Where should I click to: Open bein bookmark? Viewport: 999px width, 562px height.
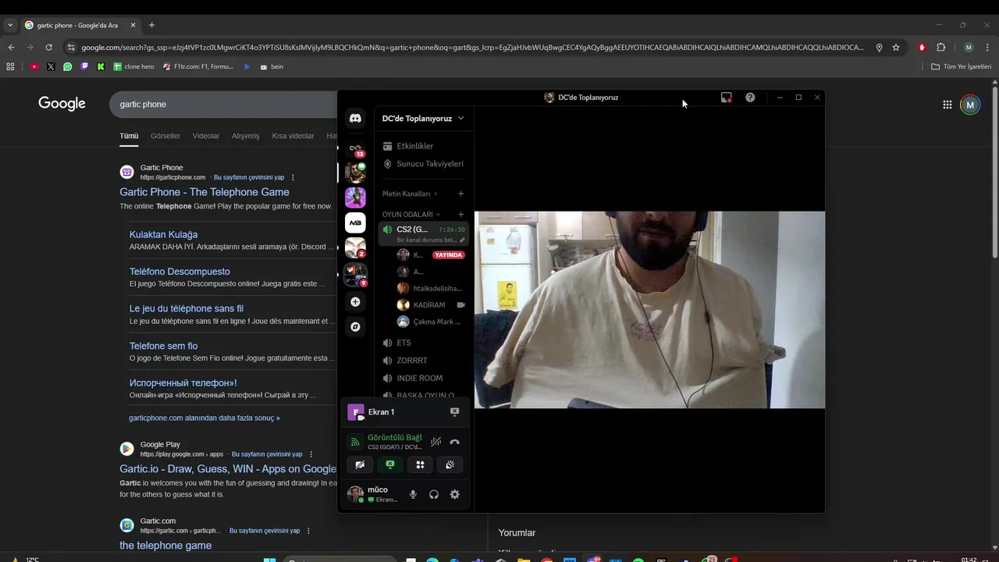point(271,66)
